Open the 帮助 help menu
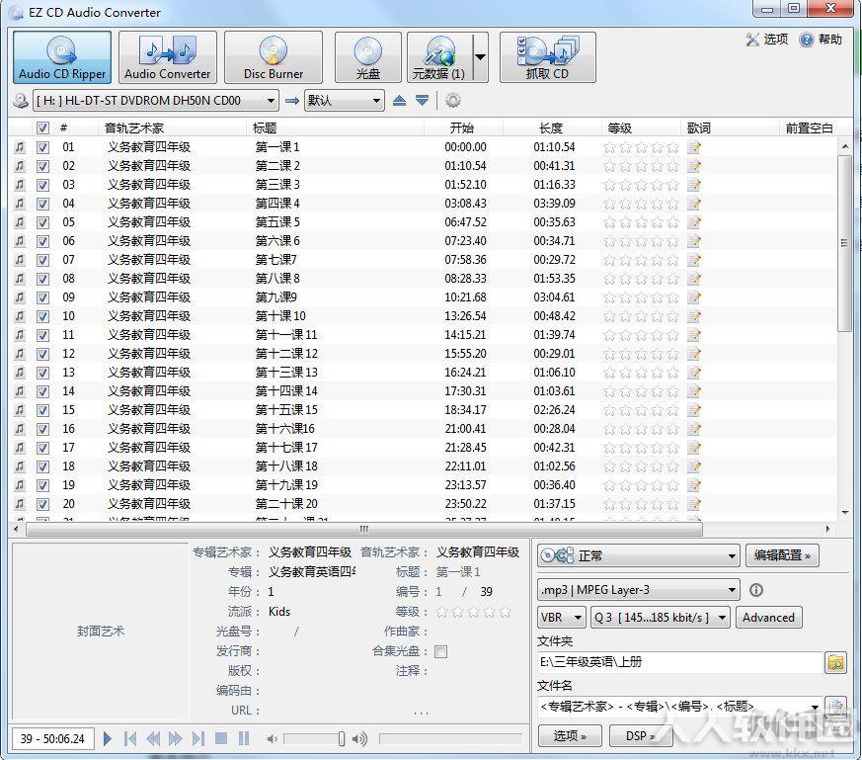862x760 pixels. tap(822, 40)
